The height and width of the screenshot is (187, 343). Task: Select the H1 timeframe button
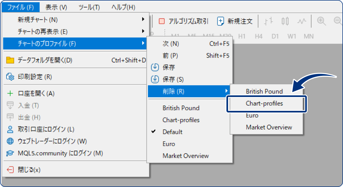tap(242, 36)
